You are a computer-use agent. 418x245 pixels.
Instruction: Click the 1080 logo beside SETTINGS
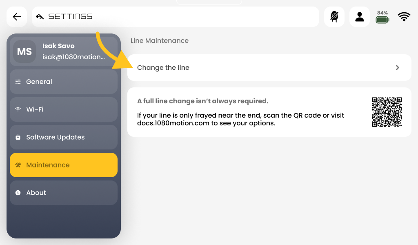tap(40, 17)
